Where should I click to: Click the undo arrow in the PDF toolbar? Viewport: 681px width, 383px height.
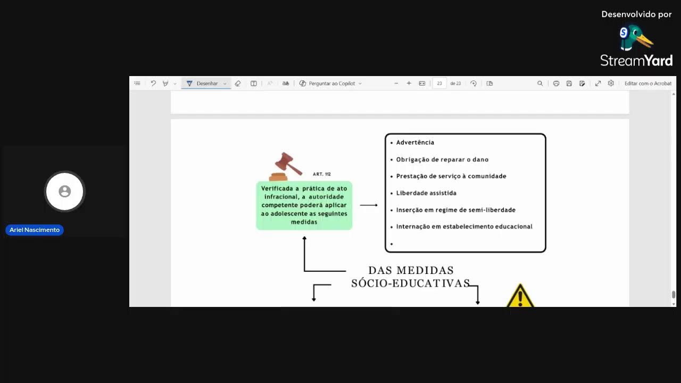pos(153,84)
